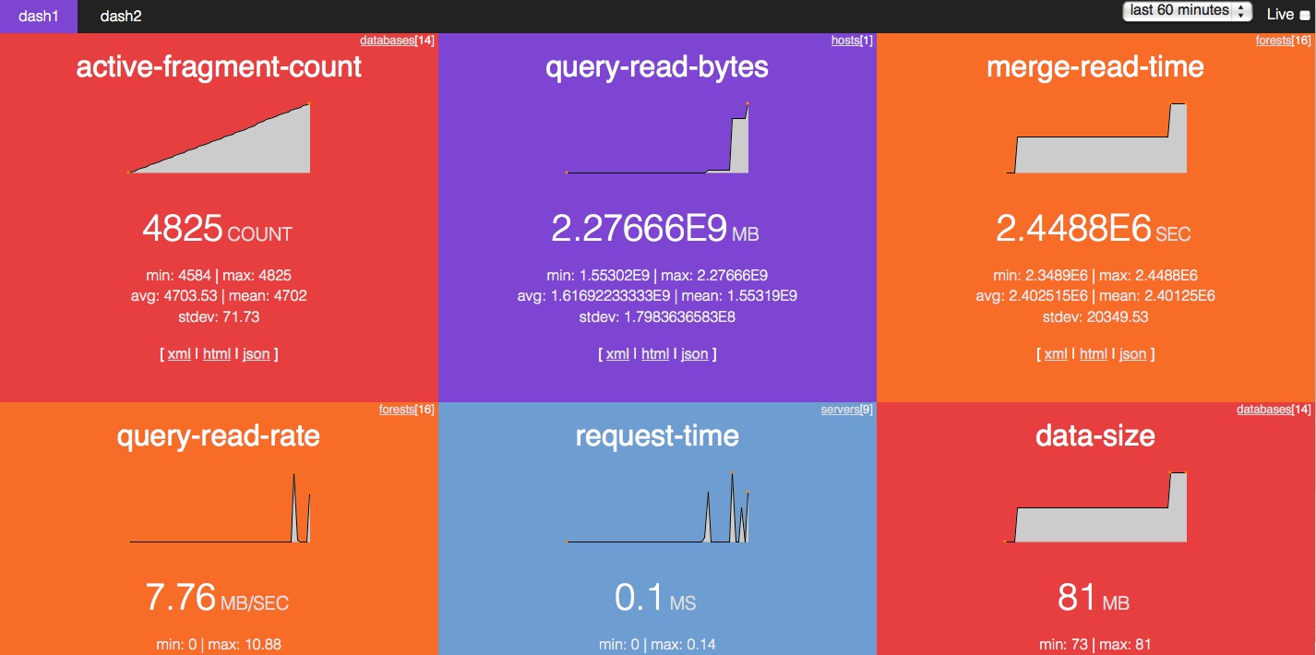This screenshot has width=1316, height=655.
Task: Open xml export for active-fragment-count
Action: pyautogui.click(x=179, y=354)
